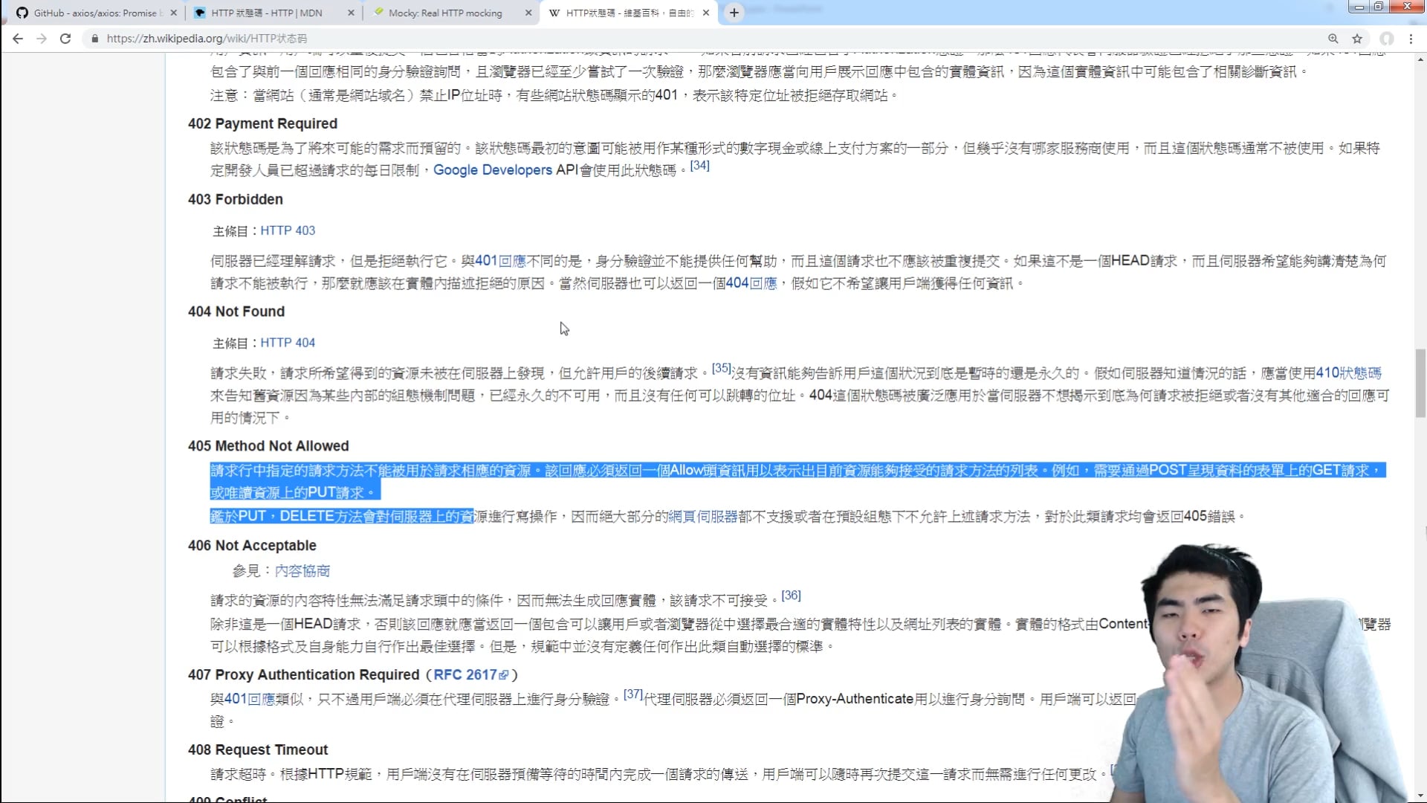
Task: Open the profile avatar icon
Action: [1387, 39]
